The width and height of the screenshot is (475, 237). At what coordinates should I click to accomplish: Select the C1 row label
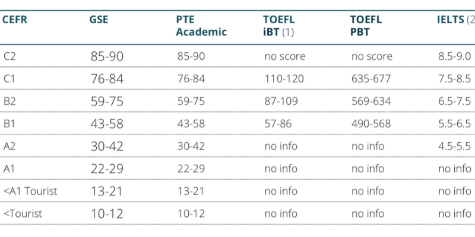pos(9,79)
